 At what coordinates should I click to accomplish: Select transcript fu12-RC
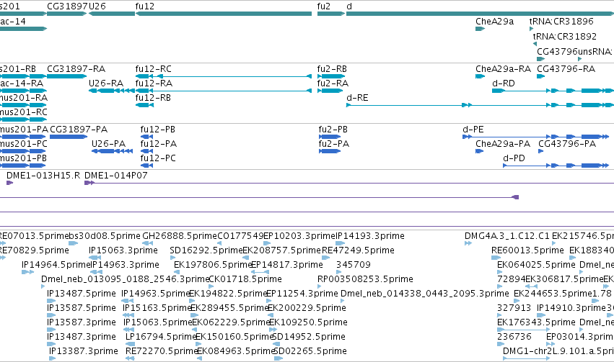click(224, 76)
